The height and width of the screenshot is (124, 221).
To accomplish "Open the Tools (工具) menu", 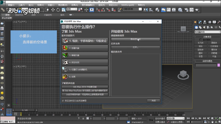I will (21, 5).
